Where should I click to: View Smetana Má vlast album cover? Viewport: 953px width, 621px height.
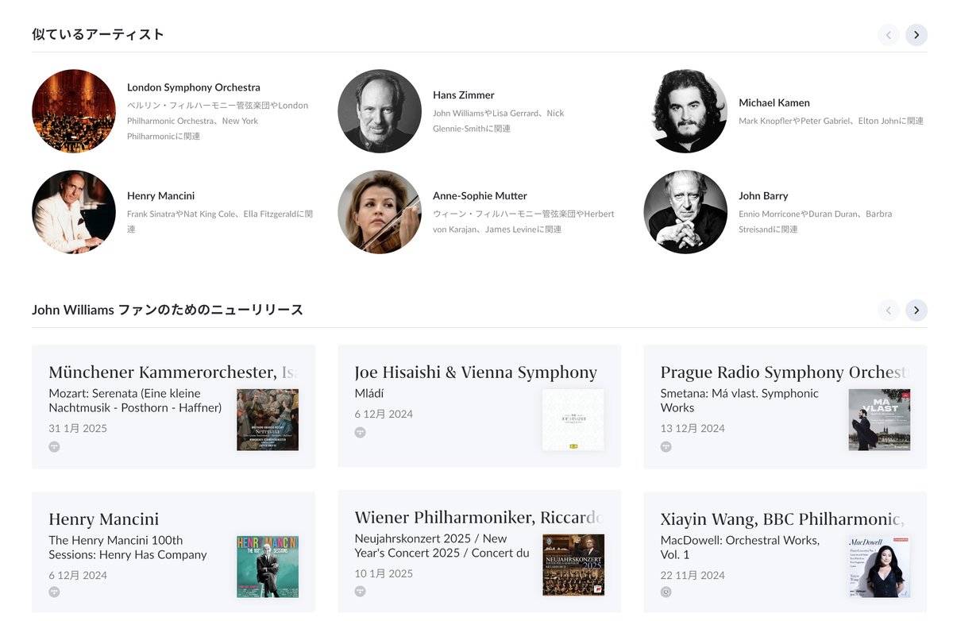(x=879, y=420)
